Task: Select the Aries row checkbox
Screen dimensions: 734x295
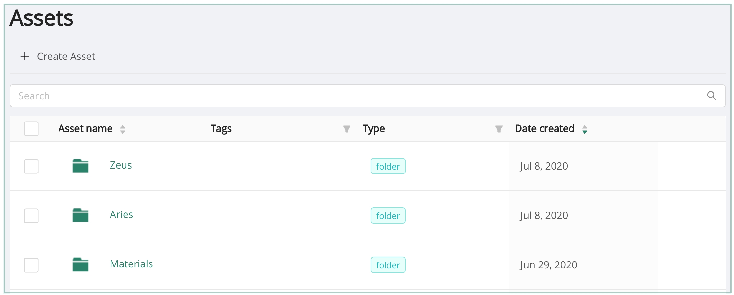Action: (x=31, y=216)
